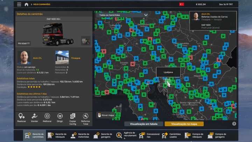Open Agência de recrutamento
This screenshot has height=142, width=252.
click(x=126, y=135)
